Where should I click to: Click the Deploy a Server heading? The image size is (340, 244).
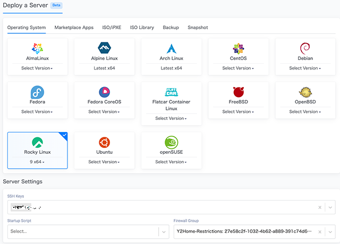[x=25, y=5]
